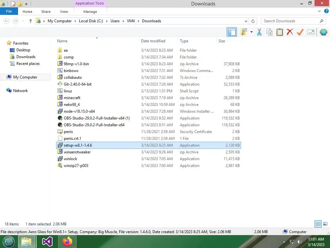Open Desktop in the navigation pane
Viewport: 330px width, 248px height.
[x=23, y=50]
